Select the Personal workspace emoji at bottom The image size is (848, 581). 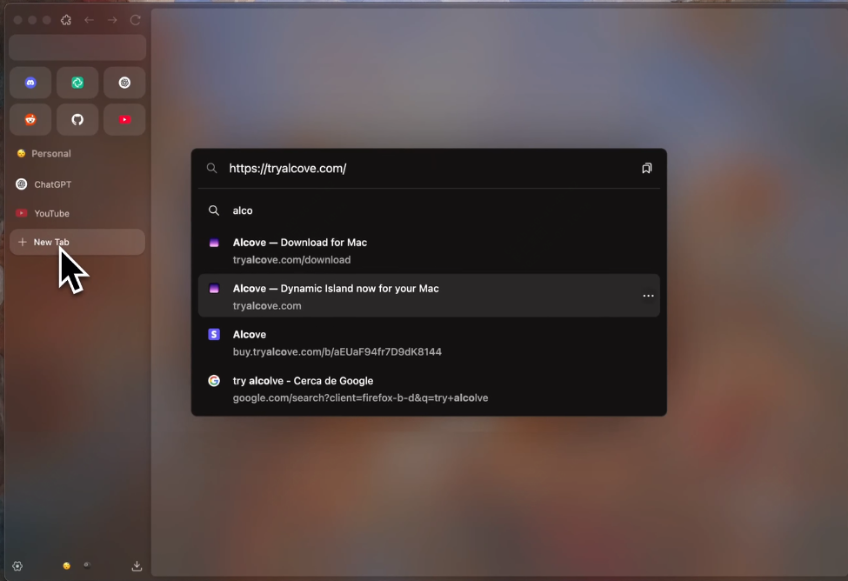coord(66,566)
